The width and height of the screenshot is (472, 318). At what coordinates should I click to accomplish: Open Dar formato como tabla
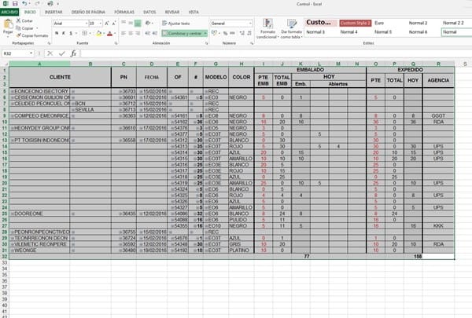pyautogui.click(x=291, y=28)
